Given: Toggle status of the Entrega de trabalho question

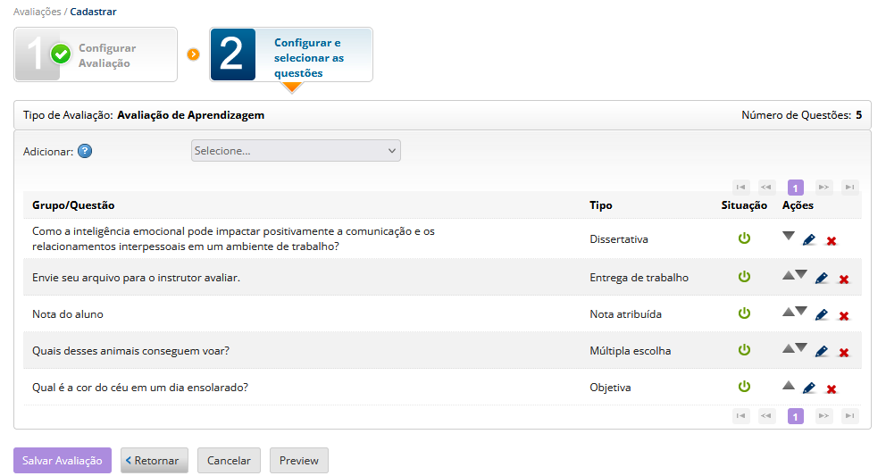Looking at the screenshot, I should click(744, 277).
